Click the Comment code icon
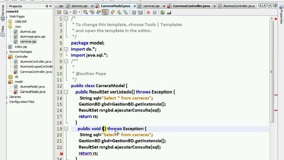 click(162, 12)
